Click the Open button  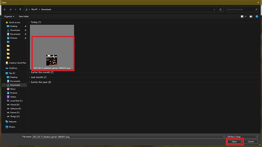coord(234,142)
